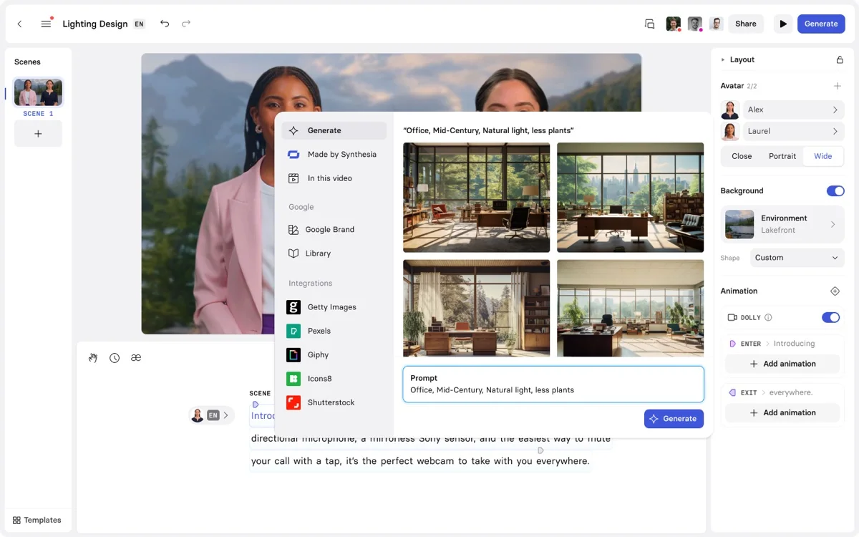The height and width of the screenshot is (537, 859).
Task: Click the Prompt text field
Action: pos(553,384)
